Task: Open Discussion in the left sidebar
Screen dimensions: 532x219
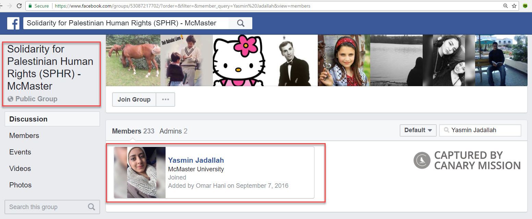Action: pos(52,119)
